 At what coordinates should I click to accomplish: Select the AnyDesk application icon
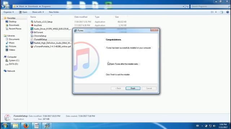(x=32, y=25)
